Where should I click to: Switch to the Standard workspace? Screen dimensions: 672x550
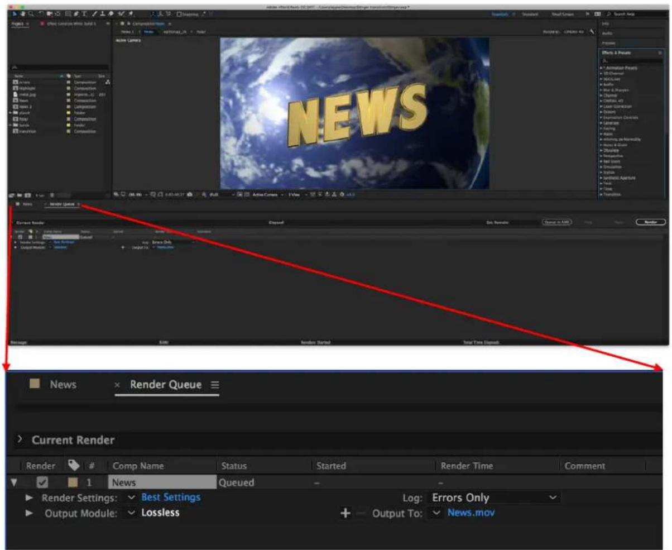click(530, 14)
